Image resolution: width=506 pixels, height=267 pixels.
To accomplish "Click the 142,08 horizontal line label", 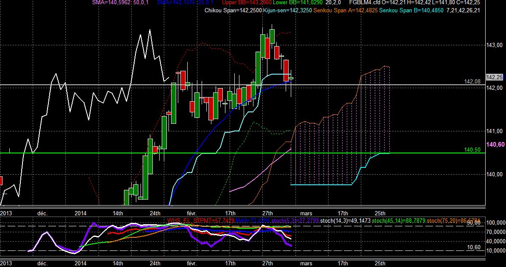I will tap(472, 82).
